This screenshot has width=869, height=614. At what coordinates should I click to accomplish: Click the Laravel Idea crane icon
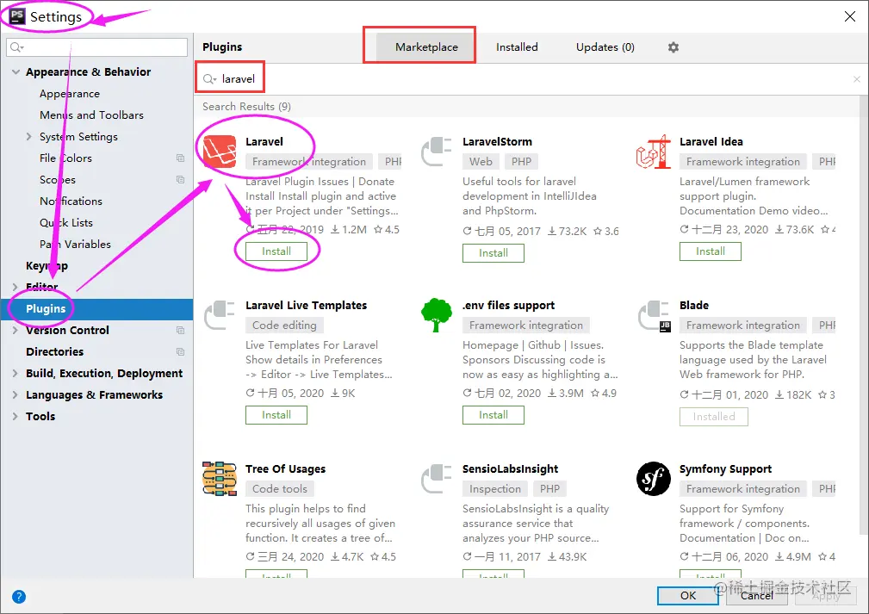[x=654, y=152]
